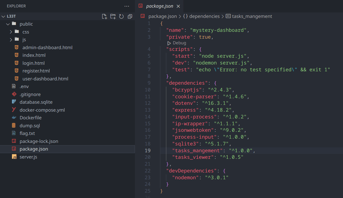The height and width of the screenshot is (198, 343).
Task: Expand the css folder
Action: tap(11, 32)
